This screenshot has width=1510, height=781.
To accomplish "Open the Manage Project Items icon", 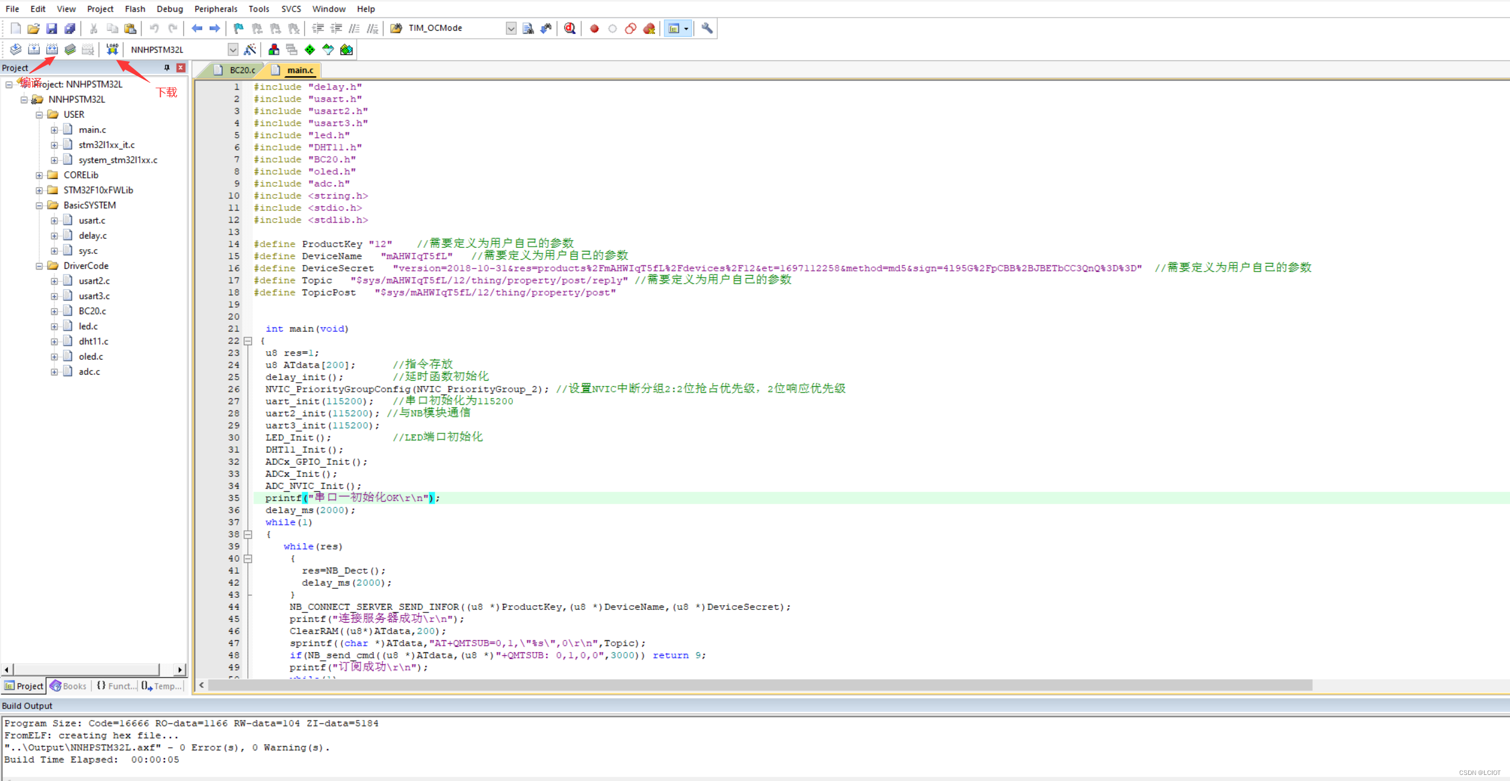I will pos(274,50).
